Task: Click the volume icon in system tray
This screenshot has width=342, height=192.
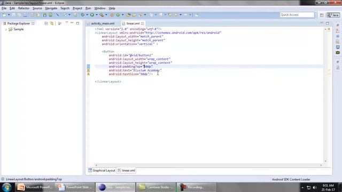Action: (315, 187)
